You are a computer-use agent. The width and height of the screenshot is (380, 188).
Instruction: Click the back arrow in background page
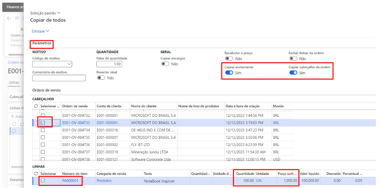[x=9, y=18]
